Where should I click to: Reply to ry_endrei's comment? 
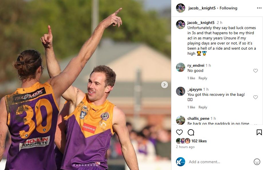coord(203,78)
